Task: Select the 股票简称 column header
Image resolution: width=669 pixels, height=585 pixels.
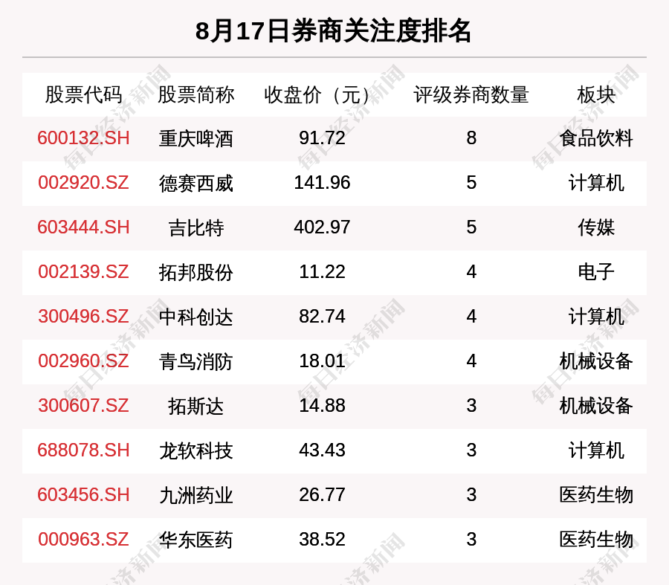Action: tap(195, 94)
